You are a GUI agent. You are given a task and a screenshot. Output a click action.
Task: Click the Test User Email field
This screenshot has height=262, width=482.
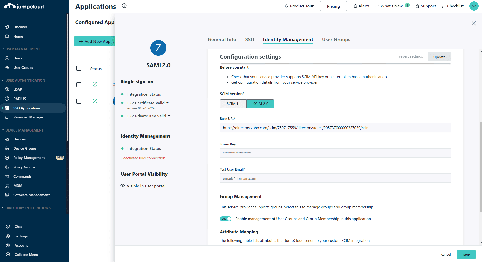tap(335, 178)
